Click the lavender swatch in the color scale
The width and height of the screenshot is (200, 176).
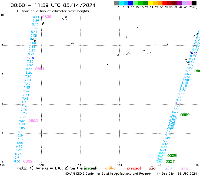[x=184, y=3]
